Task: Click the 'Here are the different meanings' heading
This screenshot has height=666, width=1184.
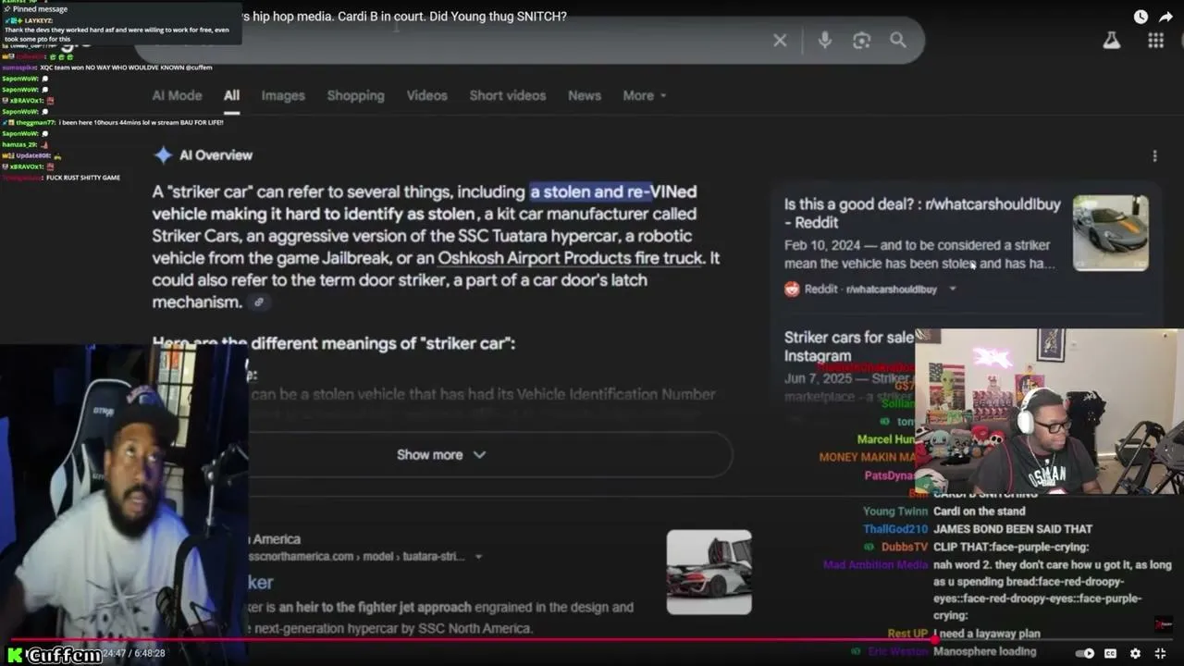Action: [334, 343]
